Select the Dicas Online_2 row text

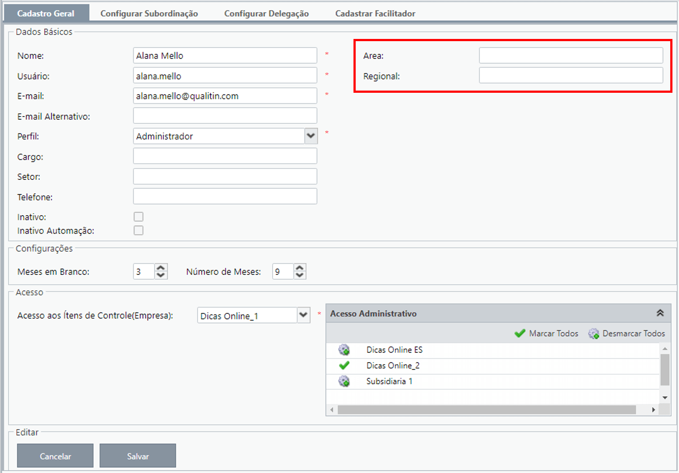pos(393,365)
